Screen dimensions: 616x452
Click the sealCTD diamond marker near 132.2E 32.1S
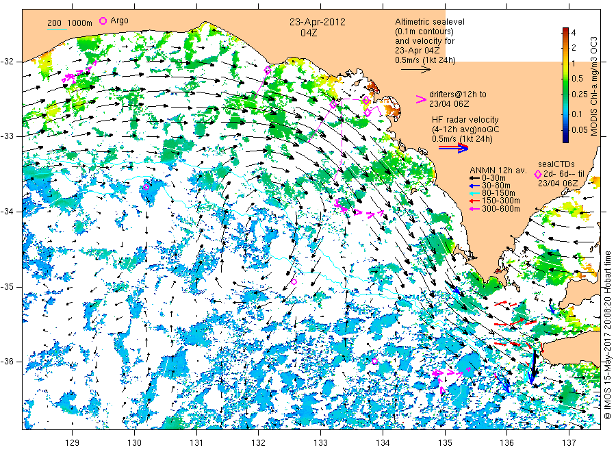(268, 71)
